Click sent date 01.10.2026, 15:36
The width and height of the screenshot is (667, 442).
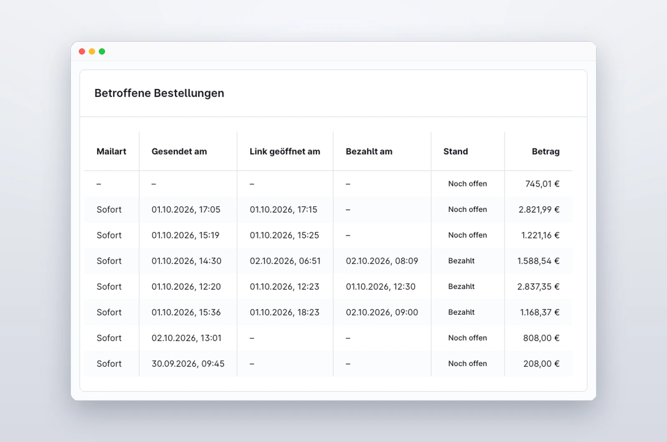(x=186, y=312)
